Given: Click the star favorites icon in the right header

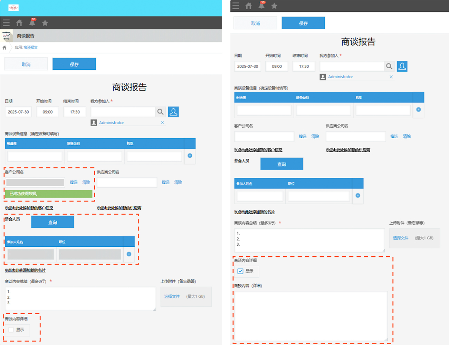Looking at the screenshot, I should (274, 6).
